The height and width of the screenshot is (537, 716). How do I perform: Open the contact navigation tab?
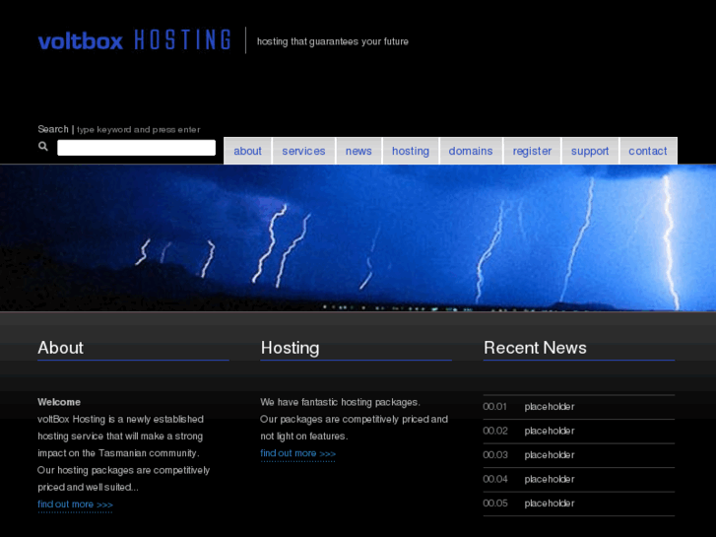(648, 151)
